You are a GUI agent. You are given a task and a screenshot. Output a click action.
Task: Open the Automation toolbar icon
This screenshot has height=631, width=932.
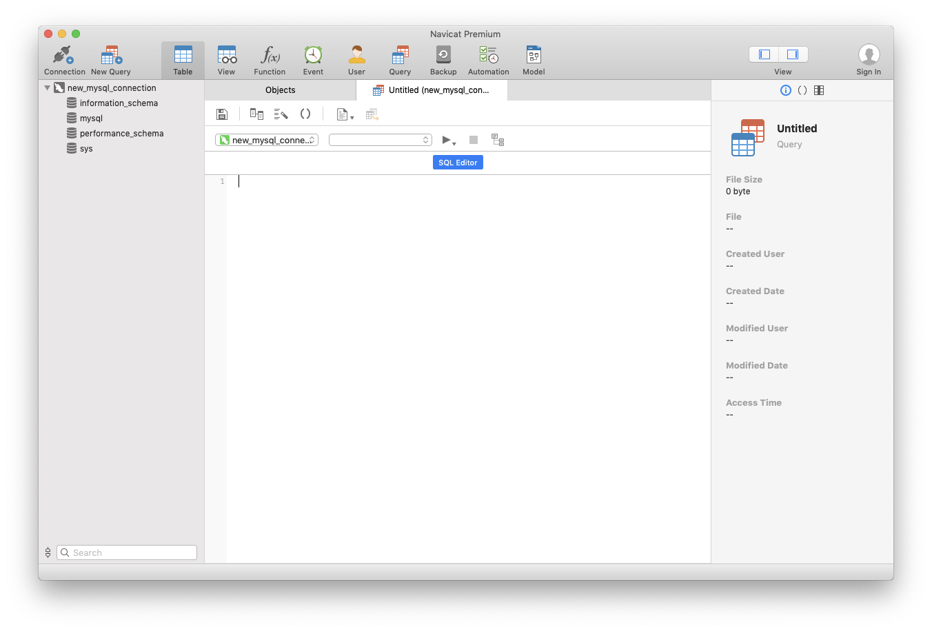[489, 60]
